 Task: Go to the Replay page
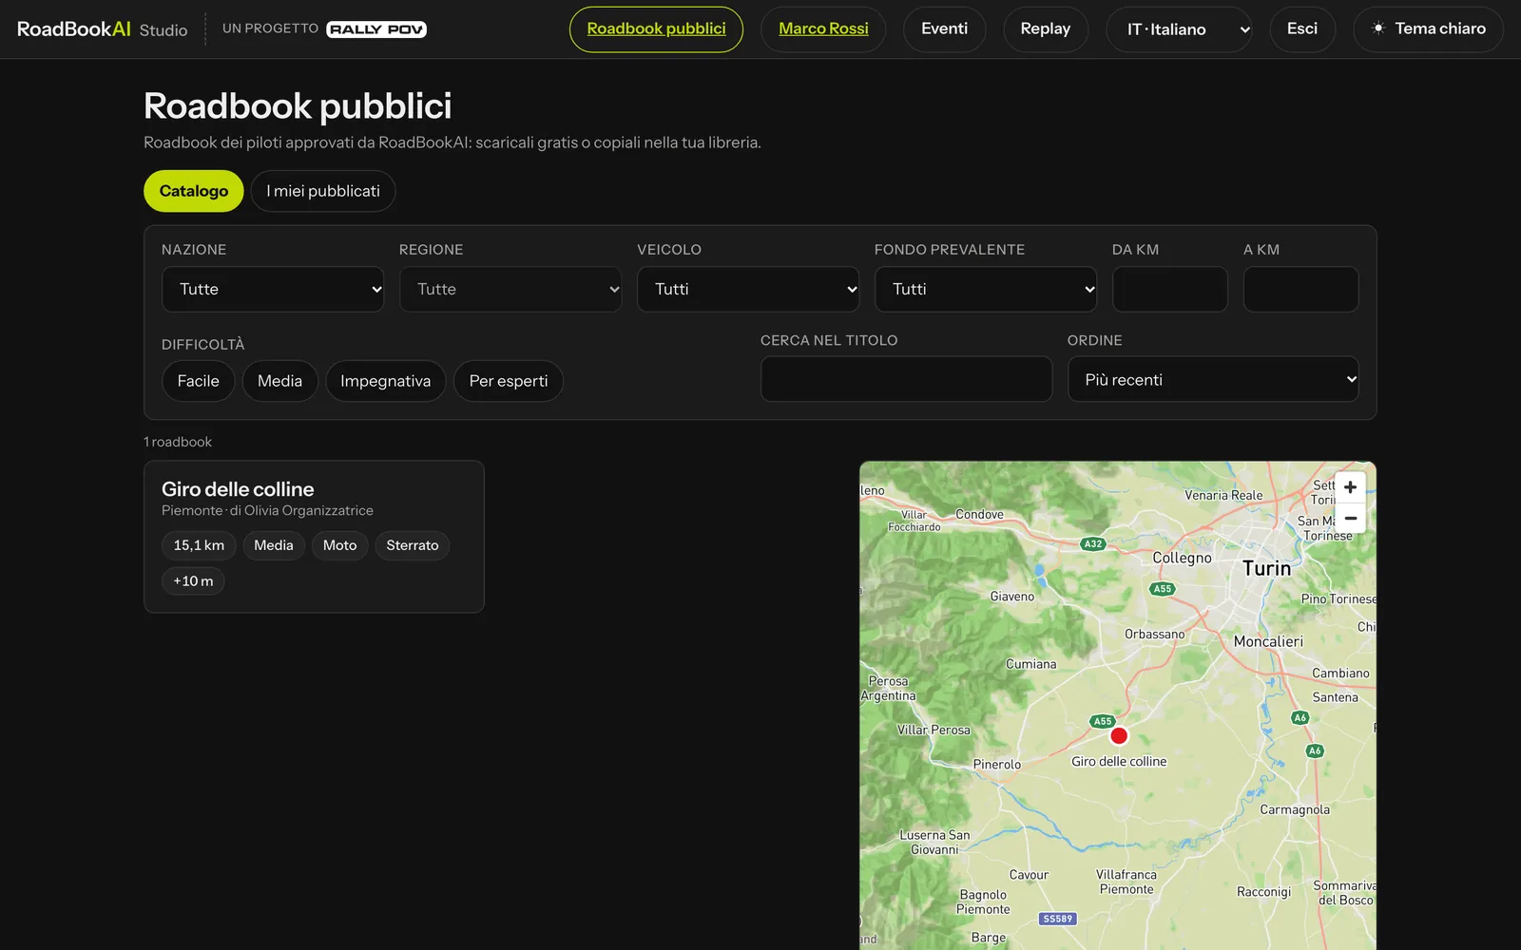coord(1045,29)
